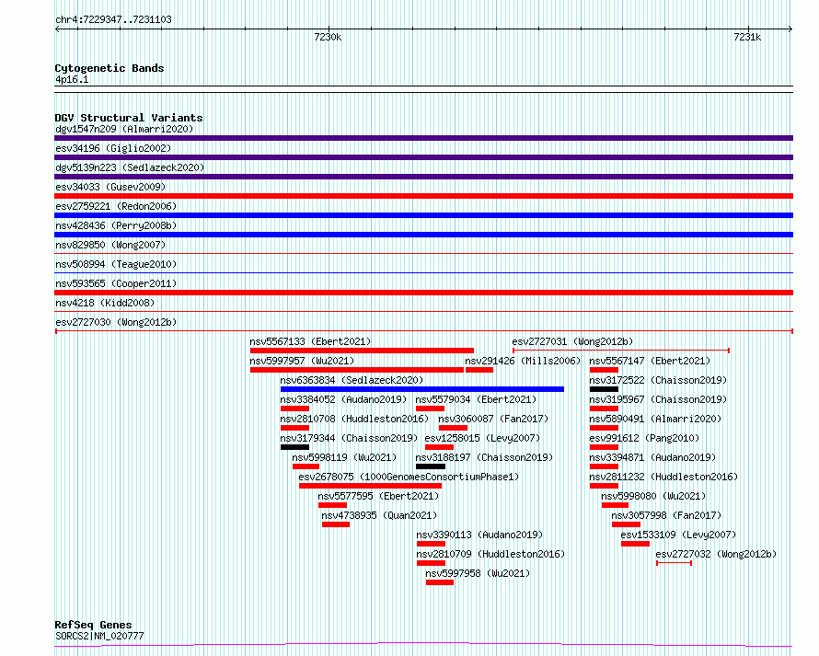Click esv1533109 (Levy2007) label
819x656 pixels.
tap(678, 535)
